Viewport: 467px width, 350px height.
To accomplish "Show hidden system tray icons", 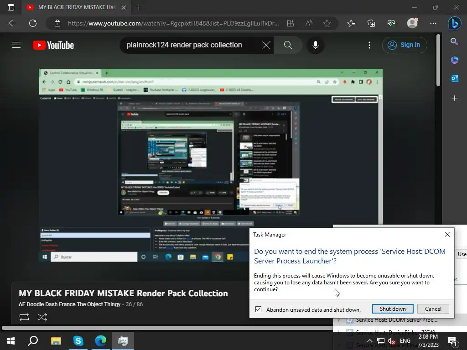I will pyautogui.click(x=369, y=341).
